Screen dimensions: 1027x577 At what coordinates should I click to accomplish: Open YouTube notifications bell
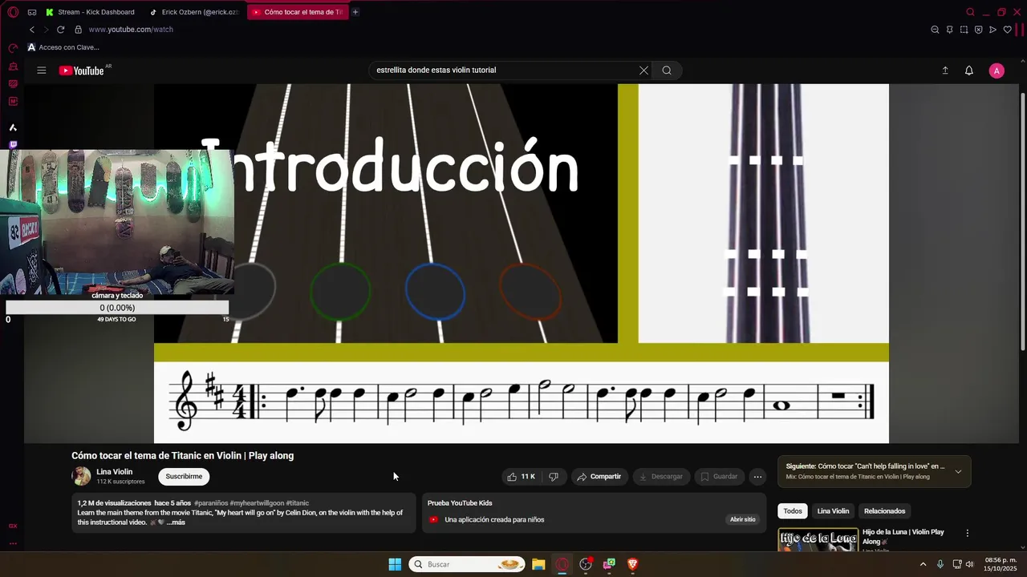[969, 71]
